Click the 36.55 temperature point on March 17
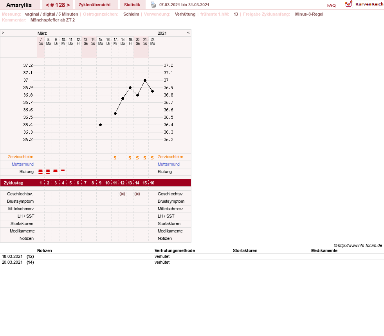The width and height of the screenshot is (384, 336). click(x=115, y=114)
